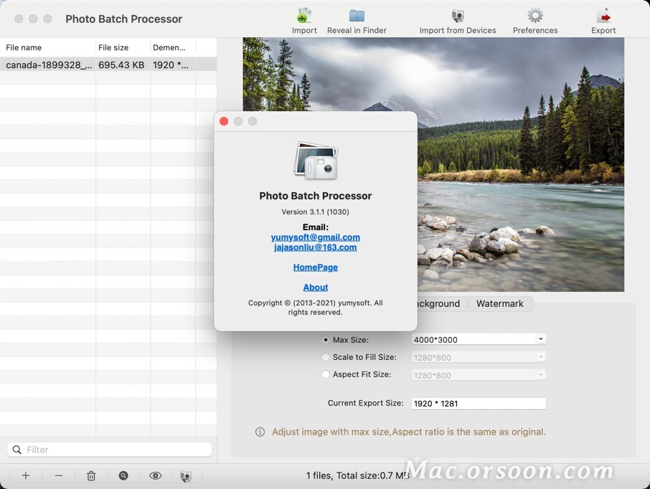Close the About dialog
The height and width of the screenshot is (489, 650).
tap(224, 121)
